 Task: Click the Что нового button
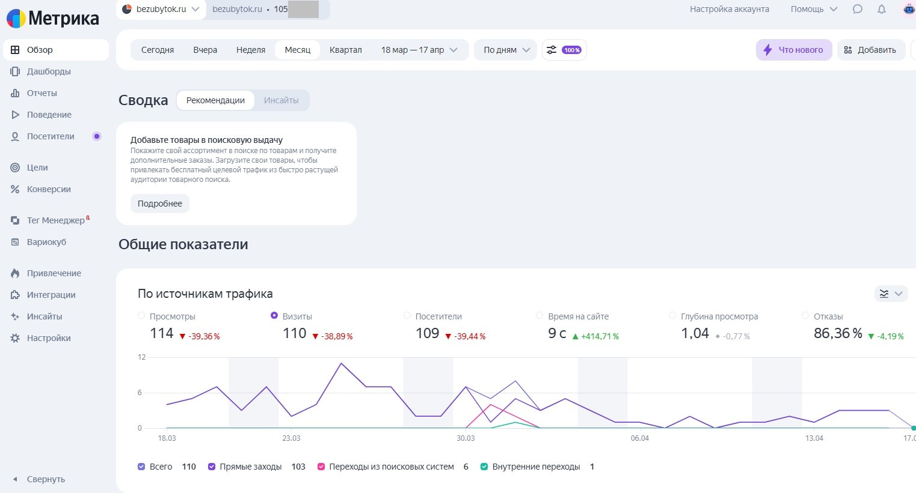pos(793,50)
